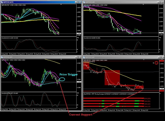Click the GBPUSD,M5 window title icon

click(x=84, y=2)
